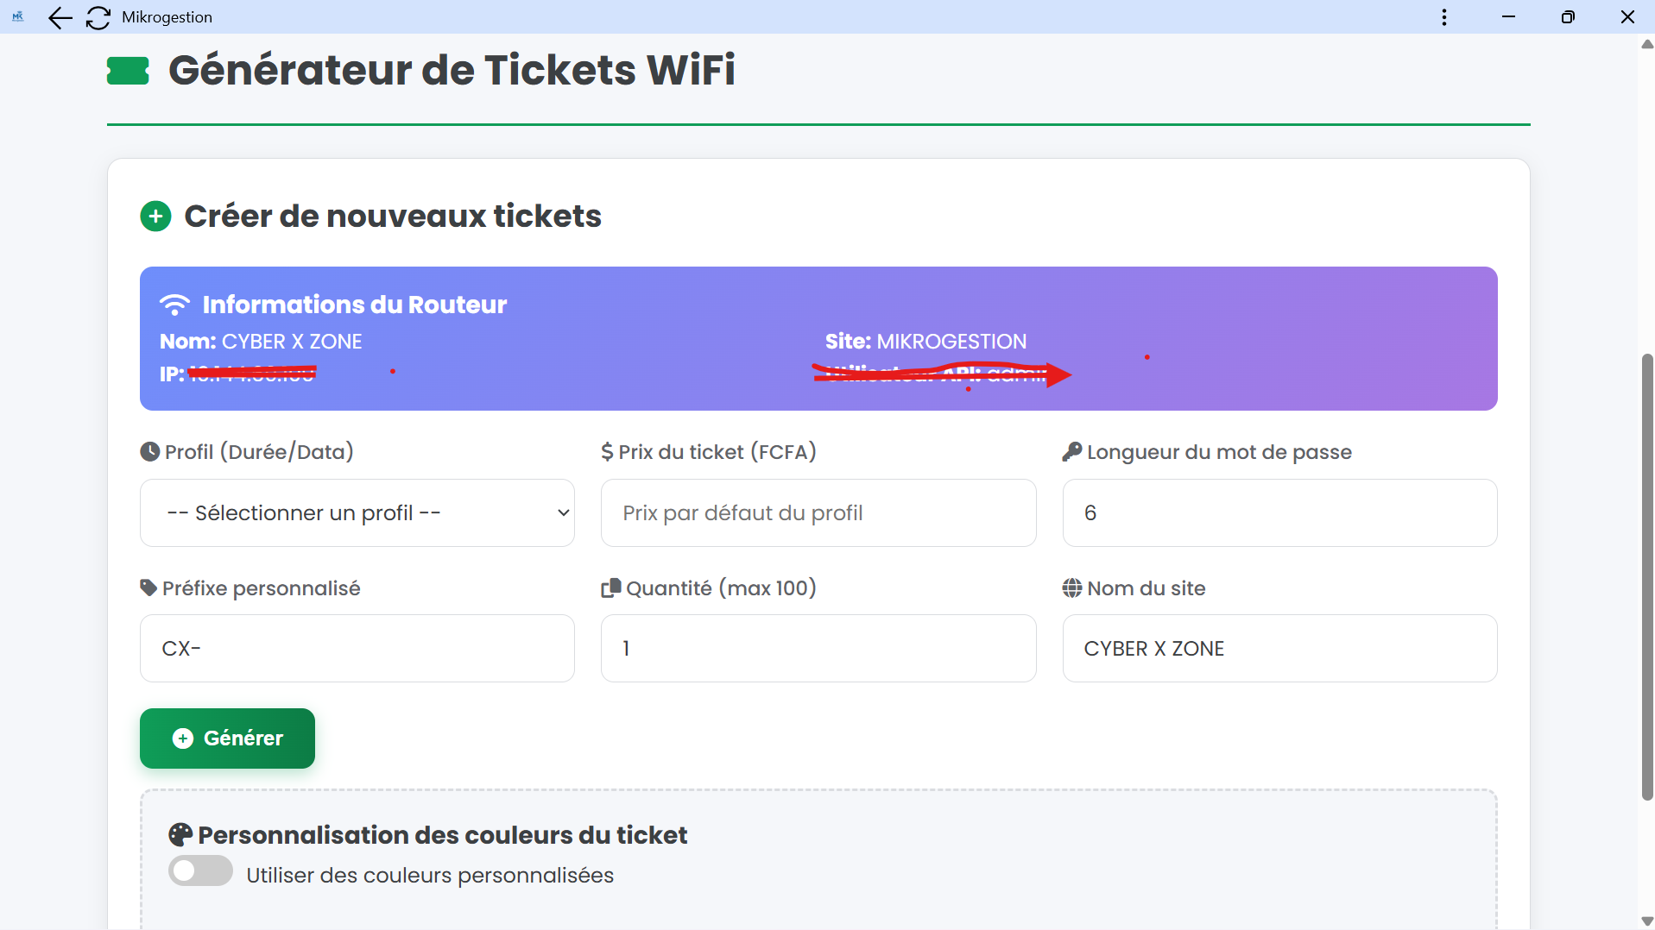Click the Générer button
The image size is (1655, 930).
pyautogui.click(x=226, y=738)
